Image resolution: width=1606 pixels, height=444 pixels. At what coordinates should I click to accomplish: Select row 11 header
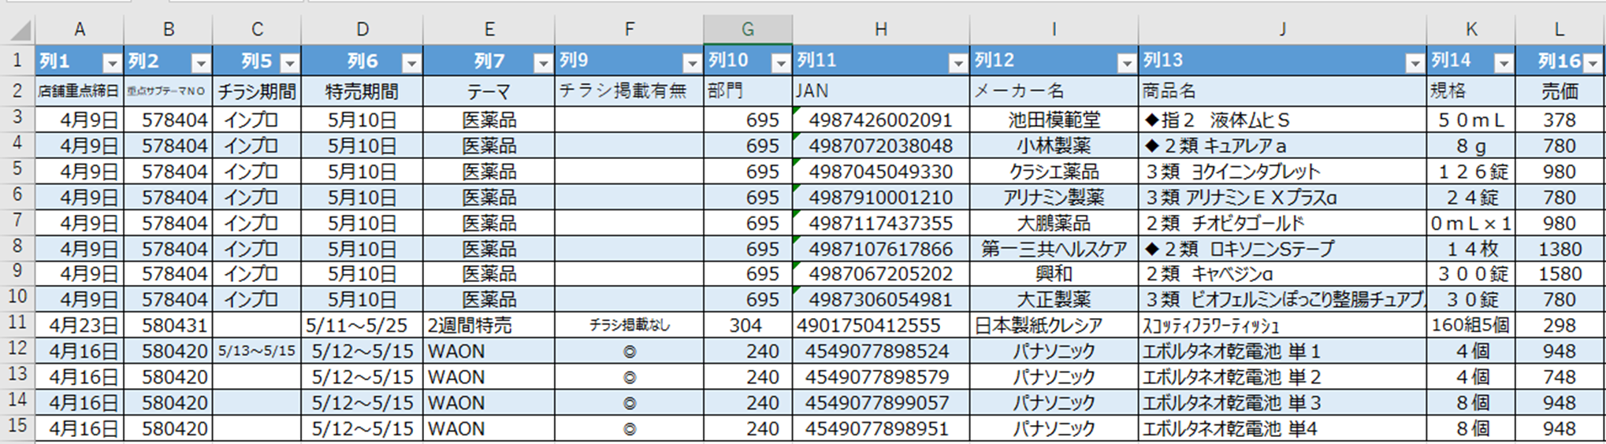click(x=17, y=324)
